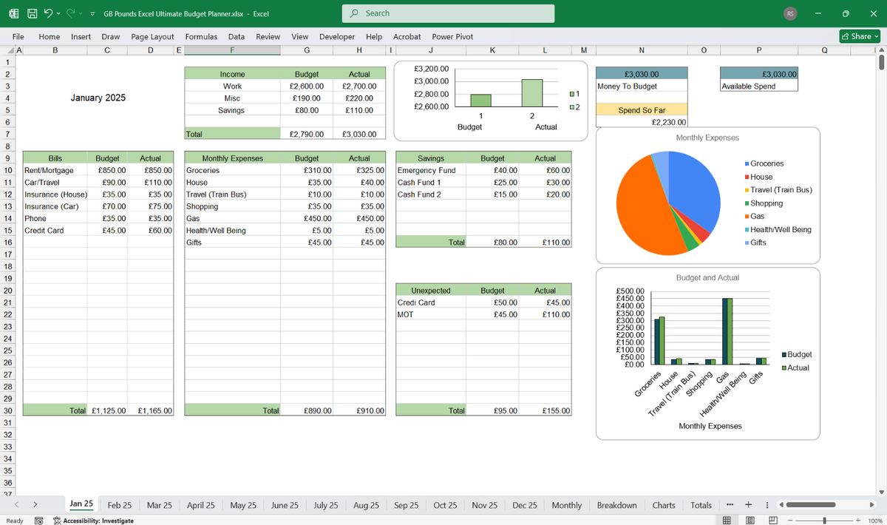The height and width of the screenshot is (525, 887).
Task: Click the Share button
Action: coord(860,36)
